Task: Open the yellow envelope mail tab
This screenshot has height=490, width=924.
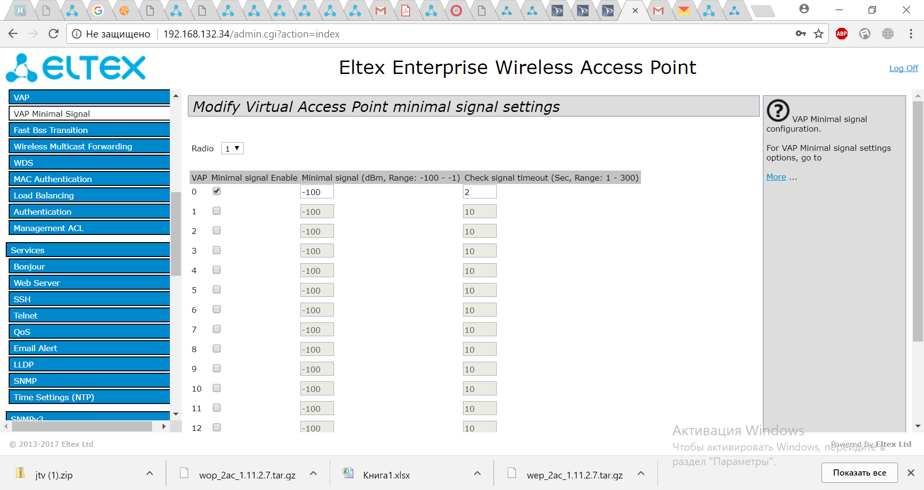Action: [x=683, y=11]
